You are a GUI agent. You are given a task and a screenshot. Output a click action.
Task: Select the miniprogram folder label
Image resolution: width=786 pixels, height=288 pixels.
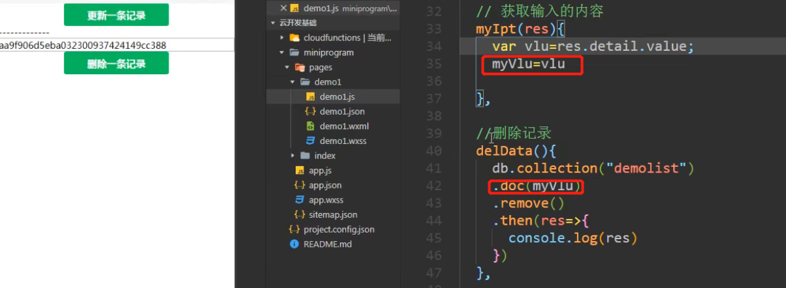coord(328,53)
